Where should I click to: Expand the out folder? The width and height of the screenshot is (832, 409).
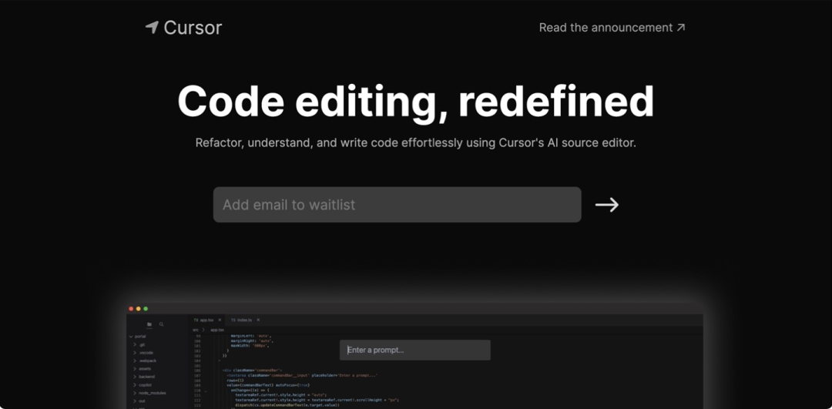(139, 401)
